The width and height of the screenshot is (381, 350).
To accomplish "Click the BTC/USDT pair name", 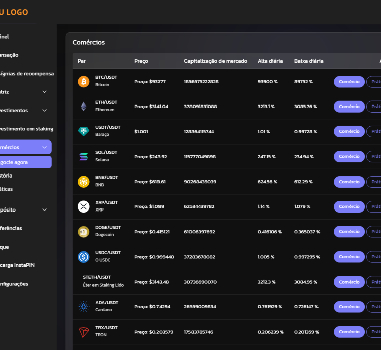I will point(106,77).
